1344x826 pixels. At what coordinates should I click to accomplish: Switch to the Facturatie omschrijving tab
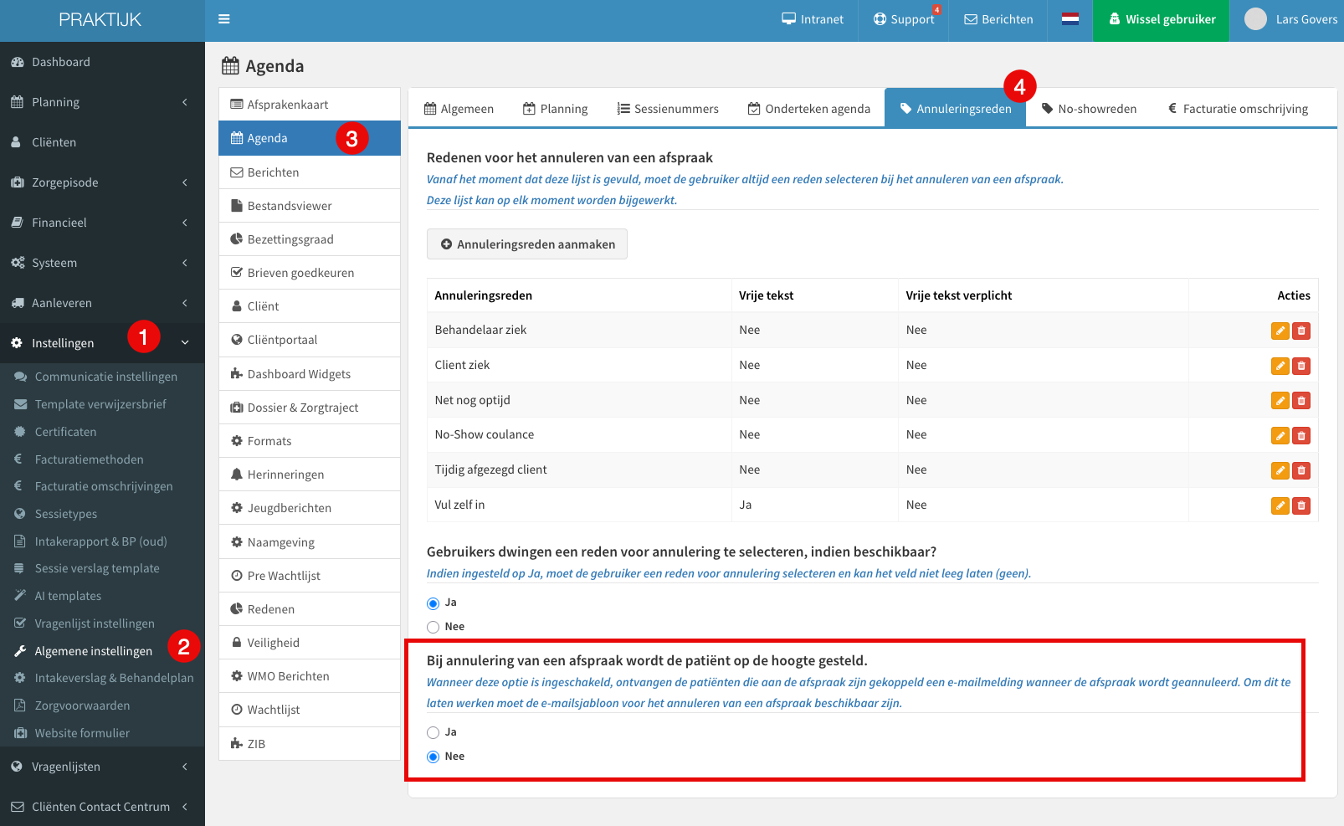(x=1238, y=109)
